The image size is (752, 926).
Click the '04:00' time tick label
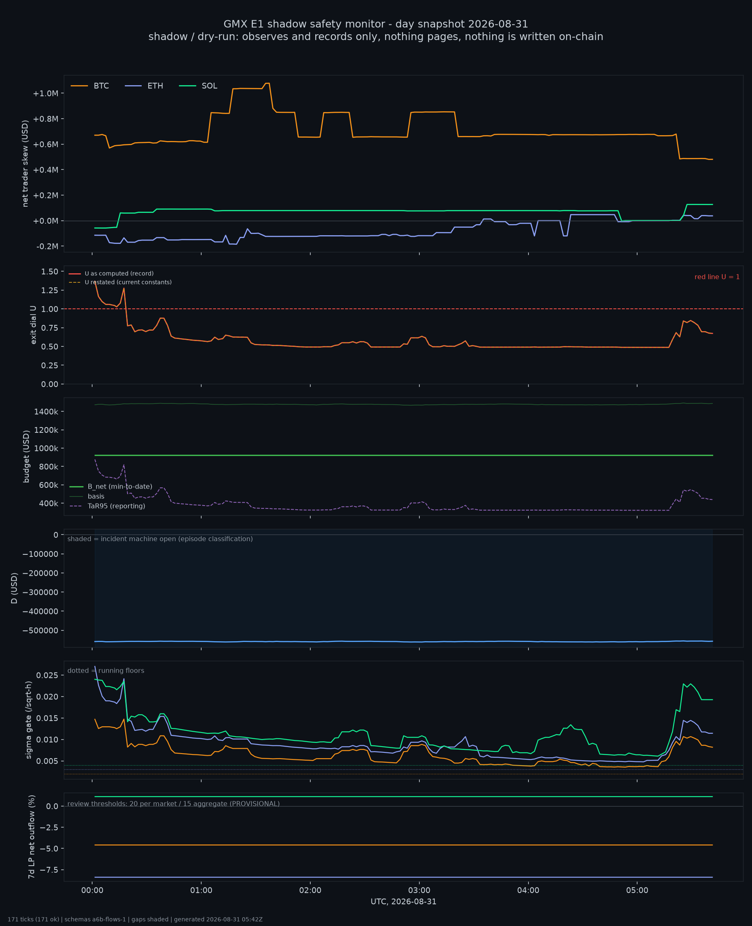click(528, 890)
